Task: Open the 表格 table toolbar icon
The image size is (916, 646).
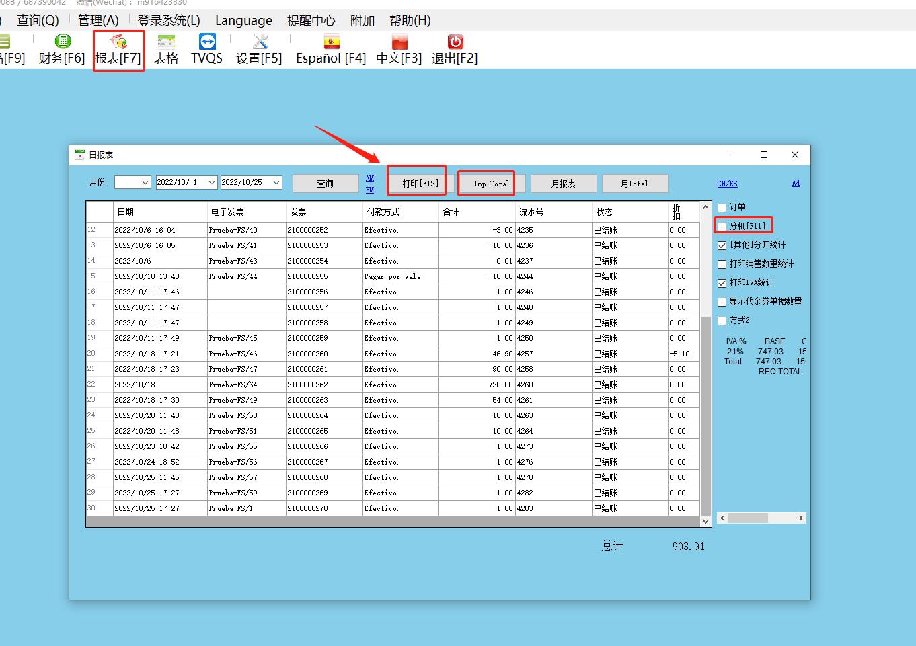Action: (x=166, y=42)
